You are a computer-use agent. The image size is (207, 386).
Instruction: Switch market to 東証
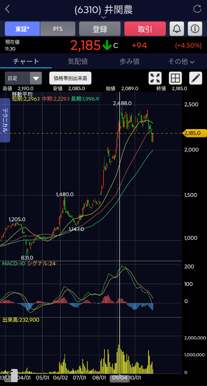point(22,29)
